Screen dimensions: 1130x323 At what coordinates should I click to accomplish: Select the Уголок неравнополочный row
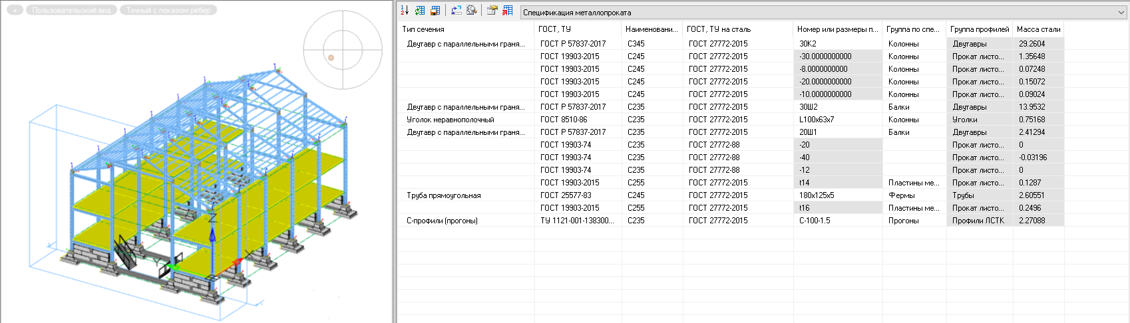450,120
